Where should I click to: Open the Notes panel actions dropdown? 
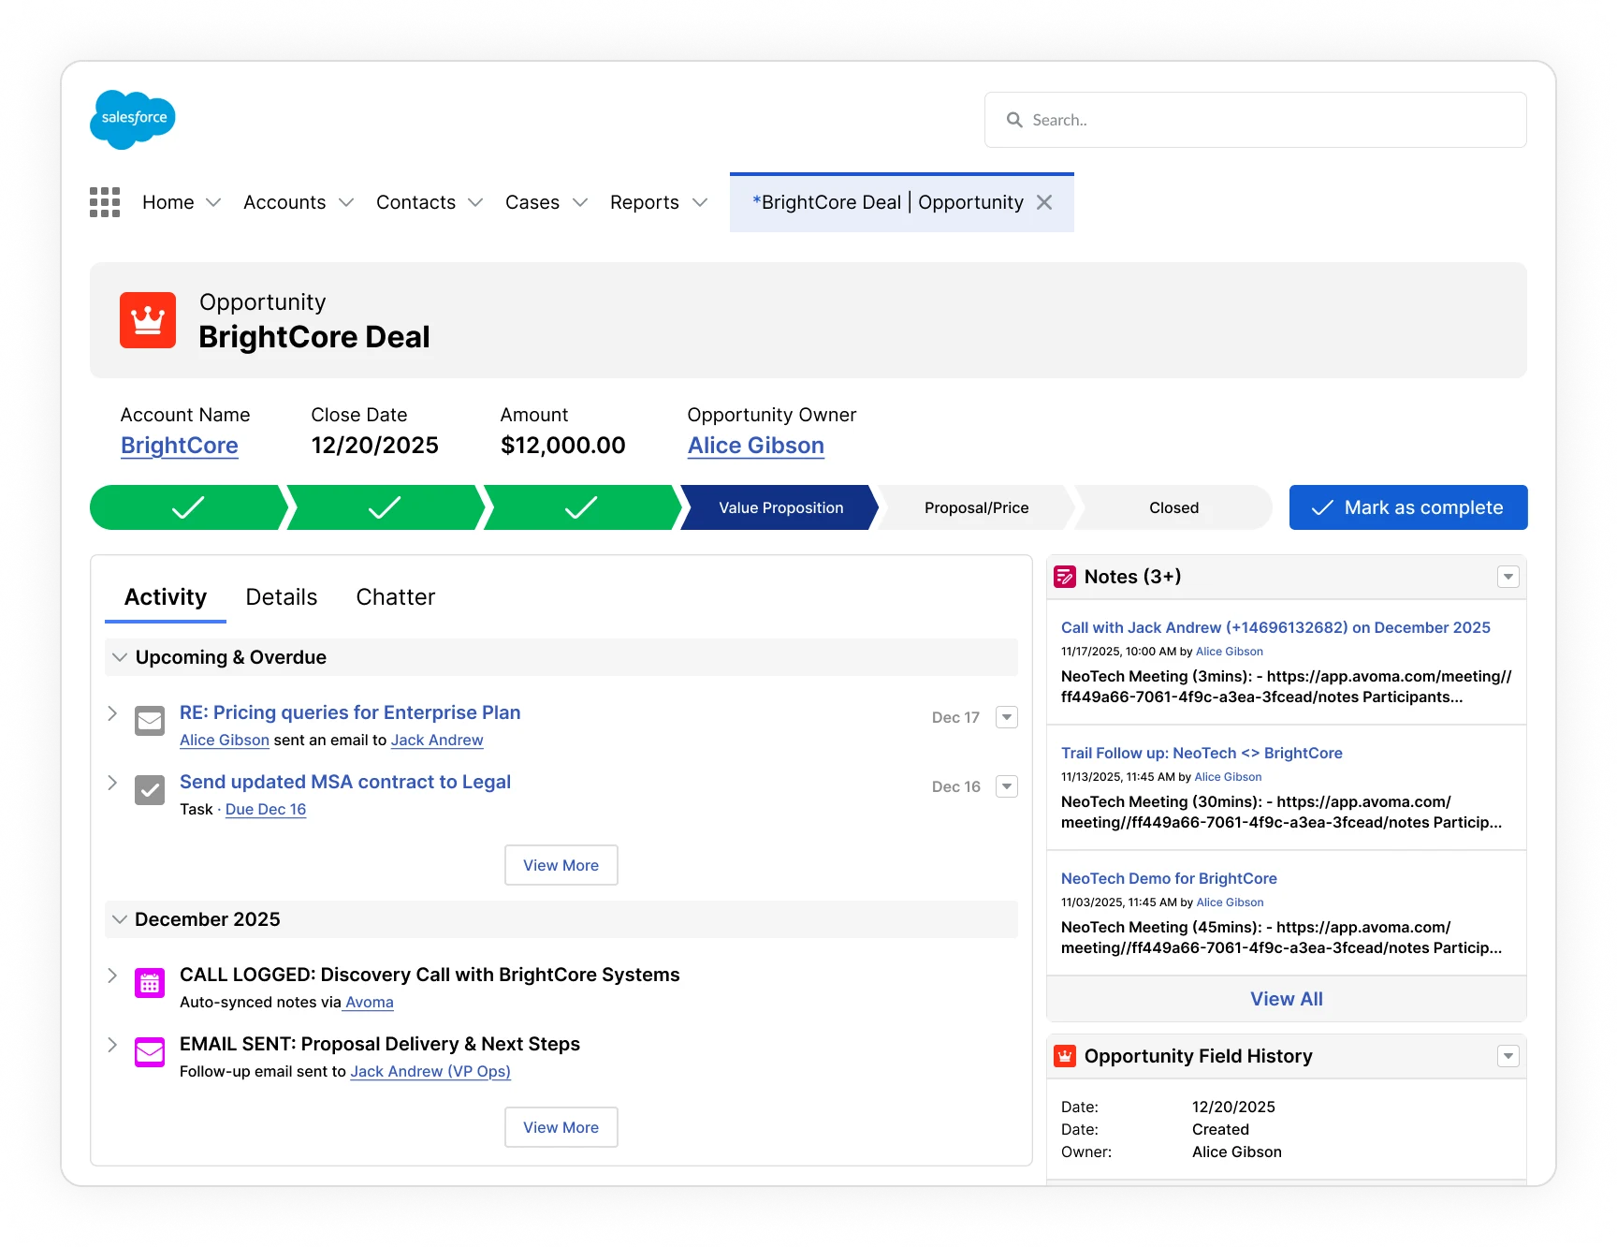pyautogui.click(x=1508, y=577)
